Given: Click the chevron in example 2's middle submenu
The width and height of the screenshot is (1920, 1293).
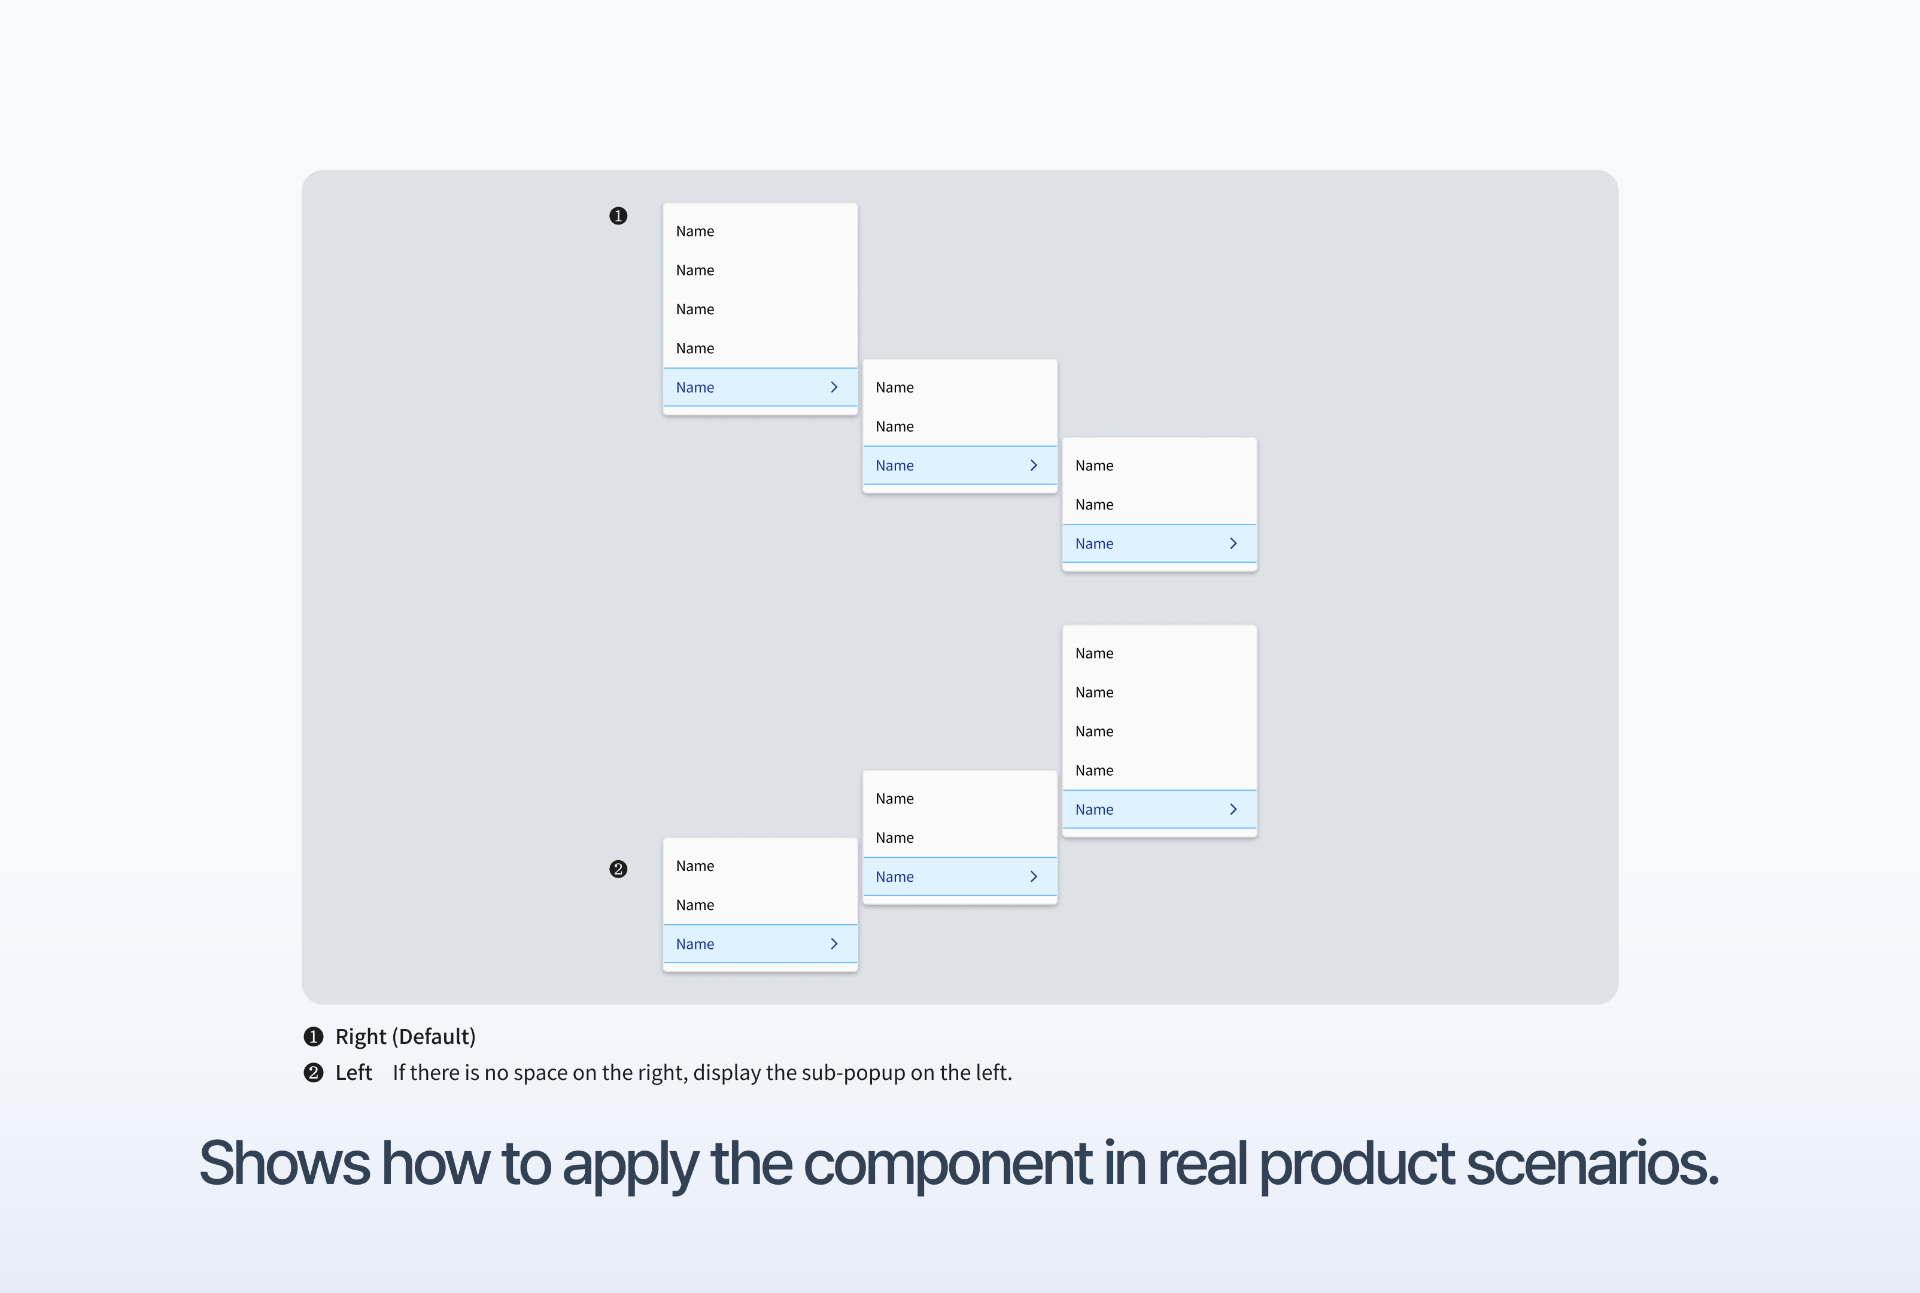Looking at the screenshot, I should tap(1033, 876).
